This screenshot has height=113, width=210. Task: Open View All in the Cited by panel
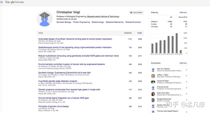[183, 12]
